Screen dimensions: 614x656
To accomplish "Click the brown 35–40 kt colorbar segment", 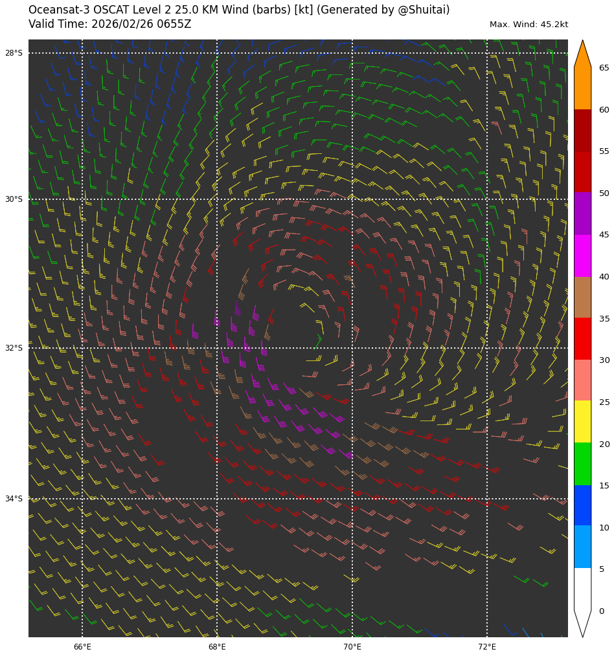I will click(x=582, y=297).
